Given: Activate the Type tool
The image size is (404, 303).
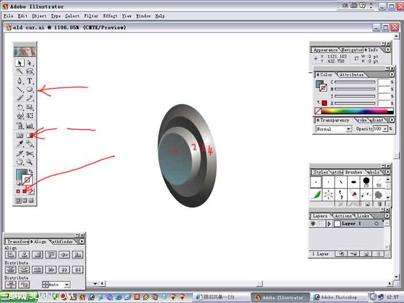Looking at the screenshot, I should click(30, 81).
